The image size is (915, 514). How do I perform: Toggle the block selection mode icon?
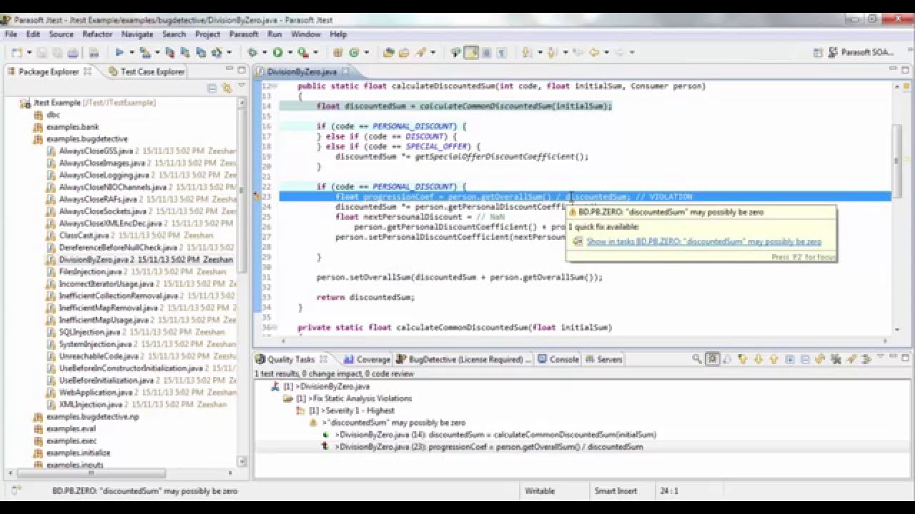(x=486, y=52)
